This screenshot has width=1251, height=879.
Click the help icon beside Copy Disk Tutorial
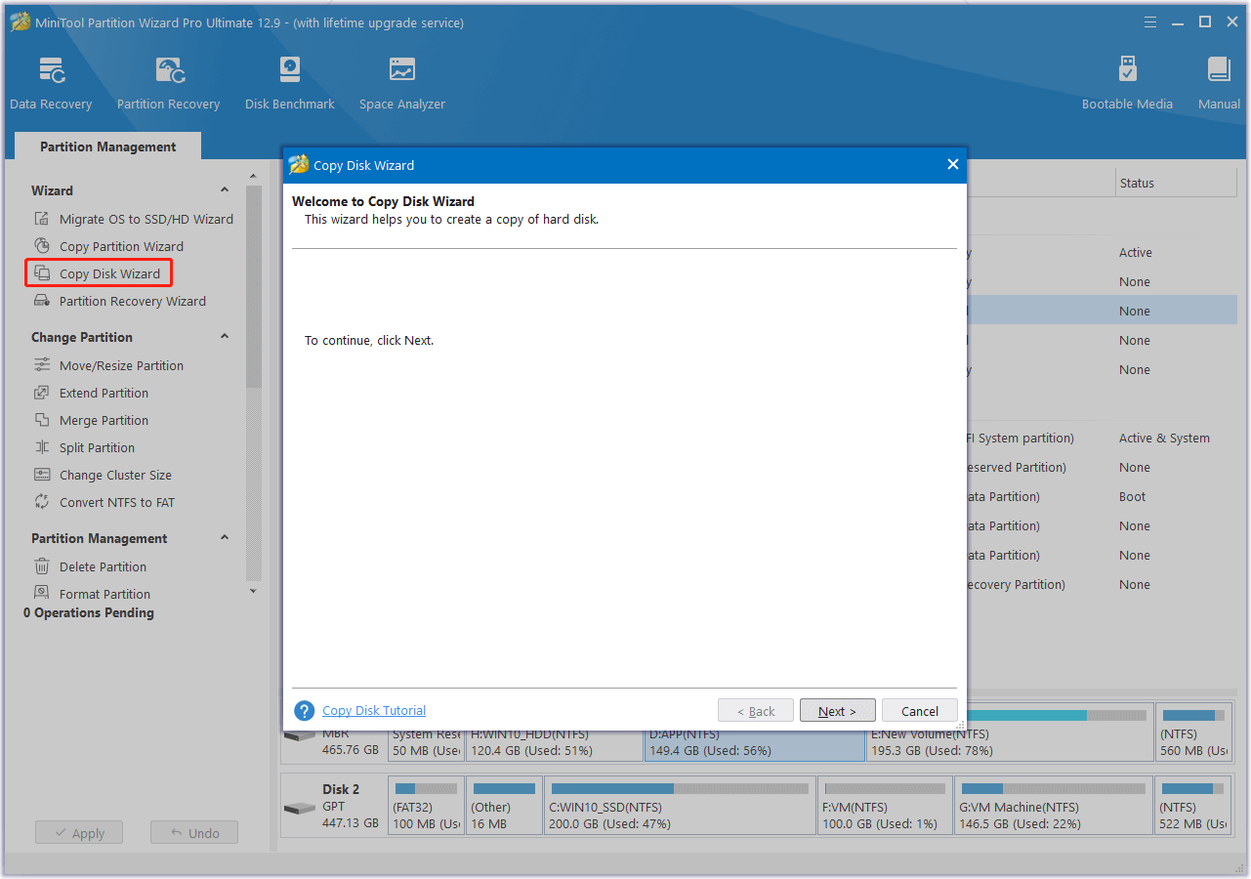point(305,711)
